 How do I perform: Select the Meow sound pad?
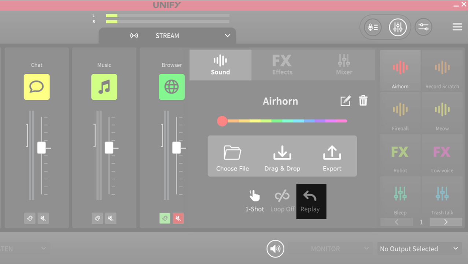pos(442,113)
